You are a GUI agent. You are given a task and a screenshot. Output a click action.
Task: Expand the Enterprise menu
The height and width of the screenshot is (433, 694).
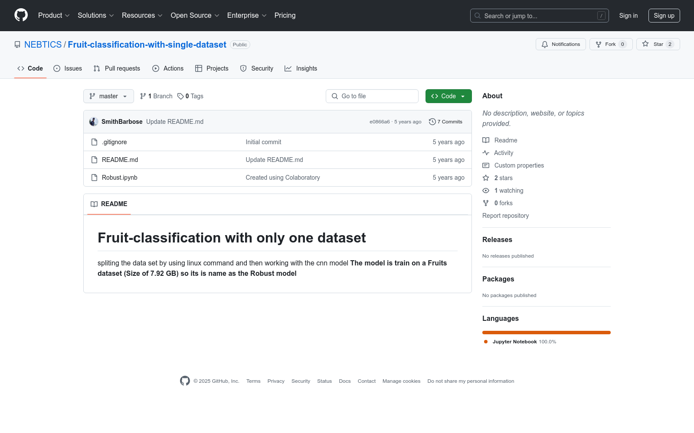pyautogui.click(x=247, y=15)
